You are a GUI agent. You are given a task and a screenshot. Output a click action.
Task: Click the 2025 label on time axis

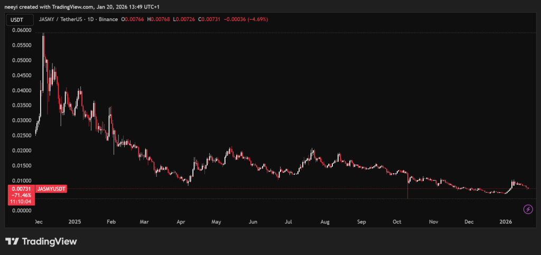click(74, 222)
